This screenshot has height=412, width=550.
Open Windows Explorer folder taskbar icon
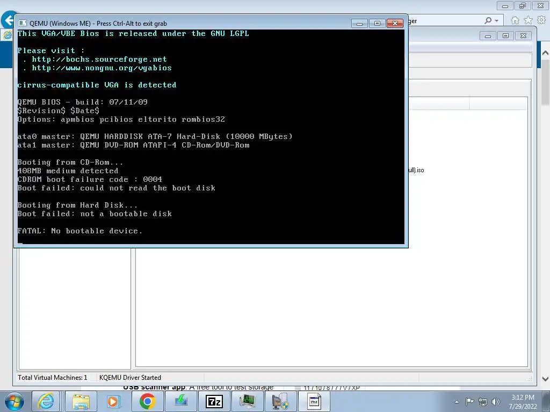[81, 401]
